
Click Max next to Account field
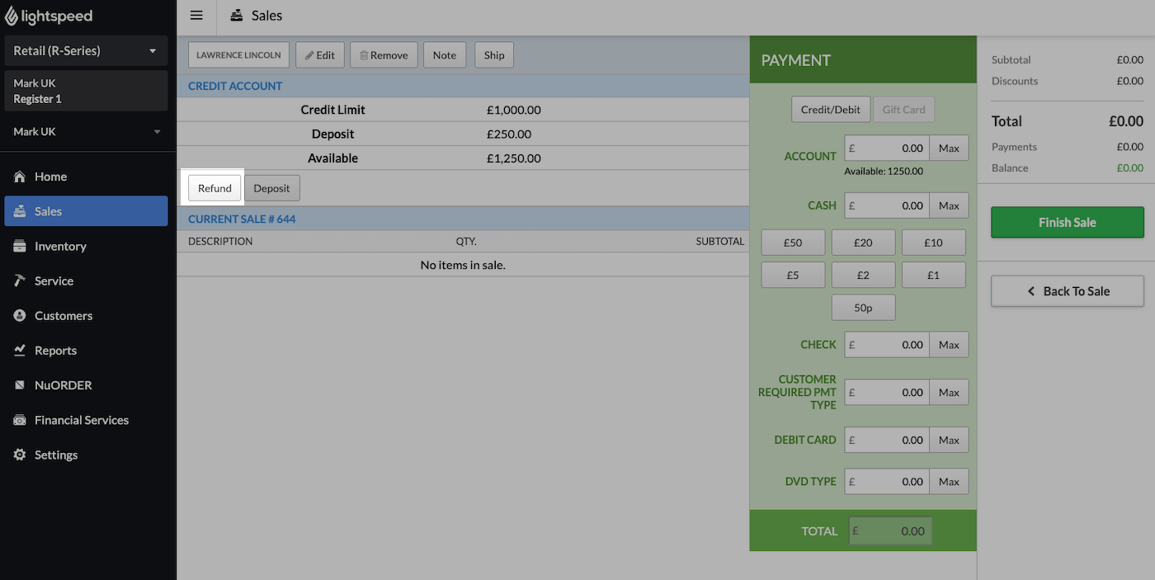tap(949, 149)
